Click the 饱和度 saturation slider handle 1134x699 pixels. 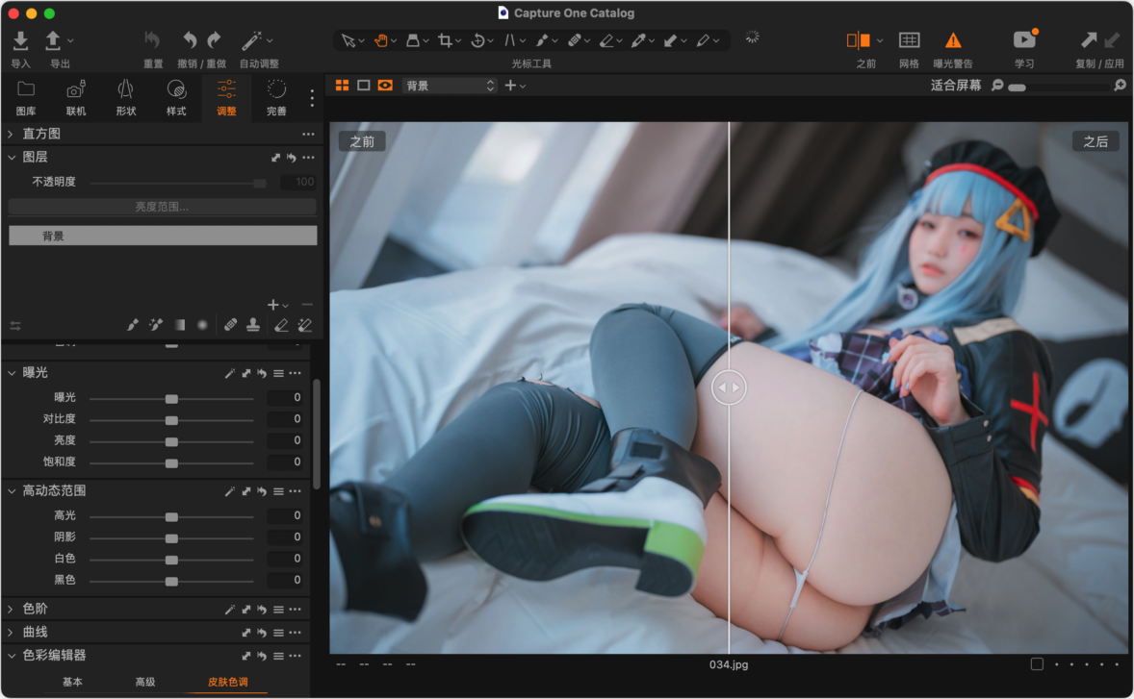point(171,462)
